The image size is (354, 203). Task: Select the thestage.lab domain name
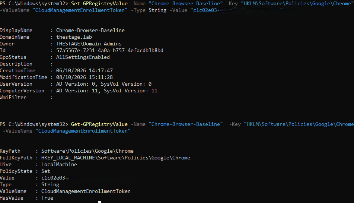click(x=74, y=37)
